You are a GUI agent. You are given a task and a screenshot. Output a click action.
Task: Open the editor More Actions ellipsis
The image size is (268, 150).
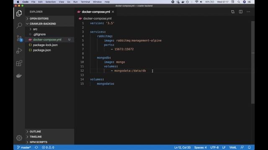pos(248,12)
